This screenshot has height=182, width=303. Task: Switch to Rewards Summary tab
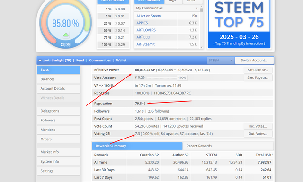point(137,146)
